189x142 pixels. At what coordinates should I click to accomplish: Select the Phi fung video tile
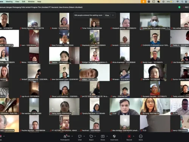pyautogui.click(x=155, y=106)
